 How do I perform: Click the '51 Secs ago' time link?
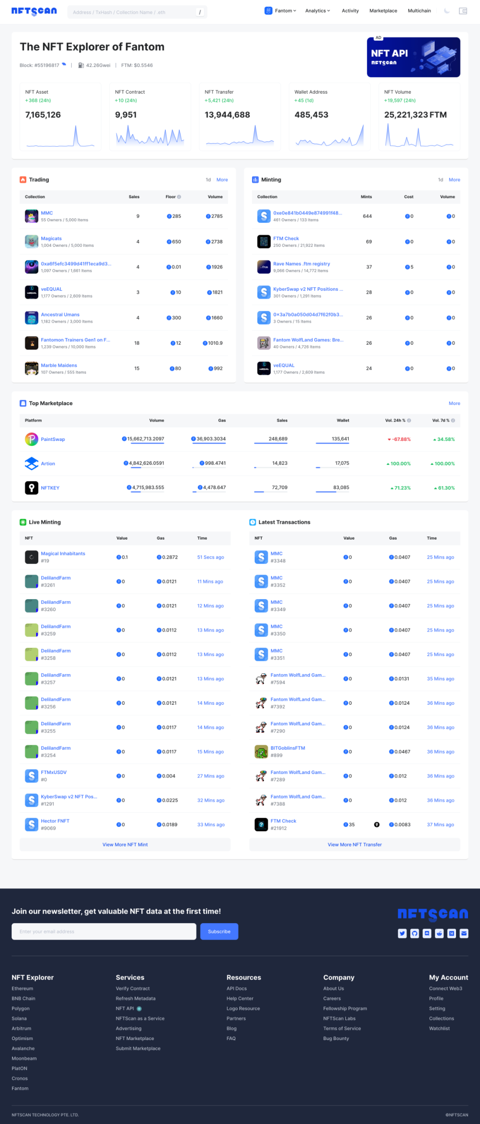211,557
